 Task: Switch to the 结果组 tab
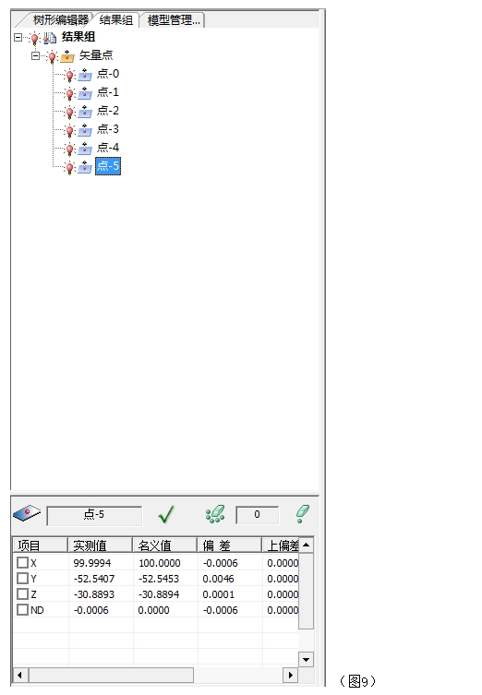click(x=116, y=20)
